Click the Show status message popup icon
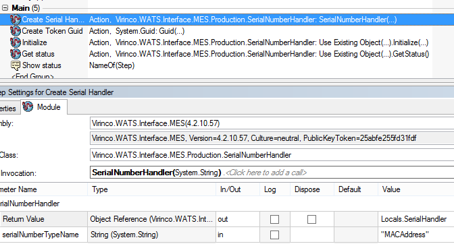454x244 pixels. tap(16, 65)
